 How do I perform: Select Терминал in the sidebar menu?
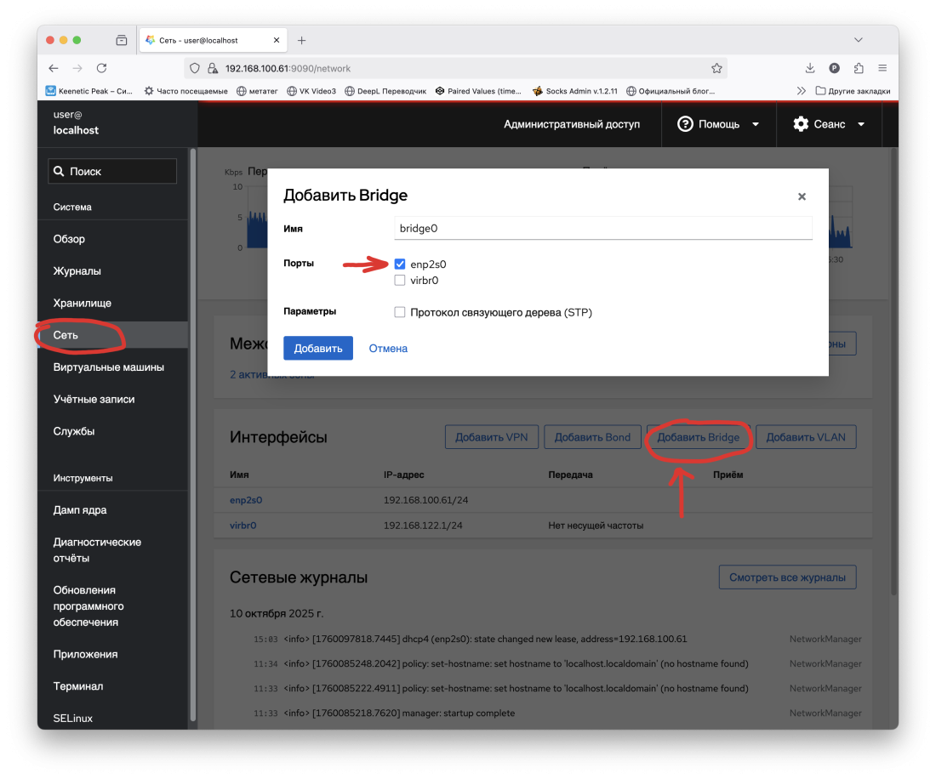point(77,686)
